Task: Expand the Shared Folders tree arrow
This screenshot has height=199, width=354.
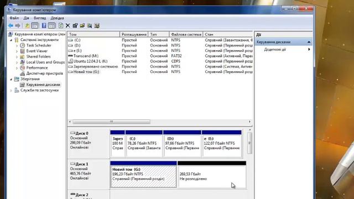Action: click(x=17, y=56)
